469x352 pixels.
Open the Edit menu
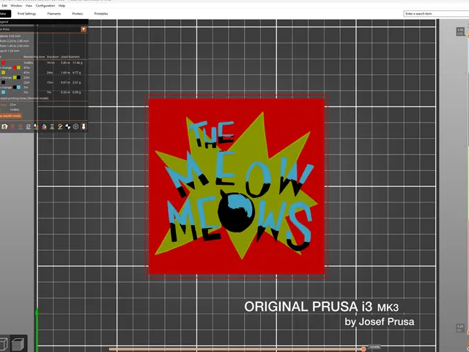[4, 6]
